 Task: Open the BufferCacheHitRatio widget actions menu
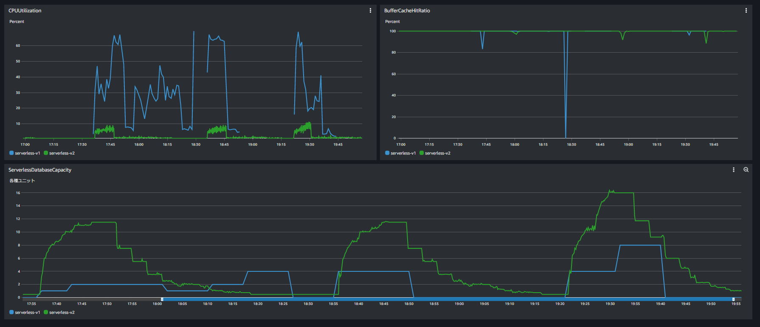pos(746,11)
